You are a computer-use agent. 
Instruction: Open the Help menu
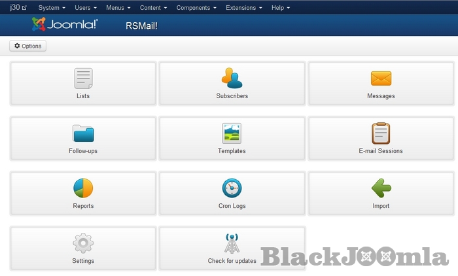(x=281, y=8)
